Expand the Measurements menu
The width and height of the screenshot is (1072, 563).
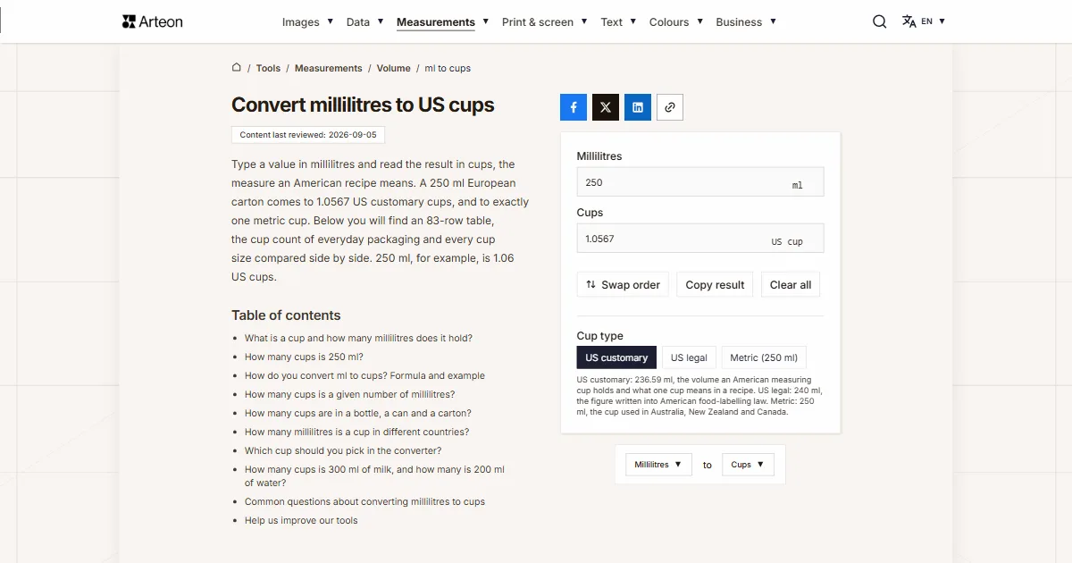pyautogui.click(x=442, y=21)
